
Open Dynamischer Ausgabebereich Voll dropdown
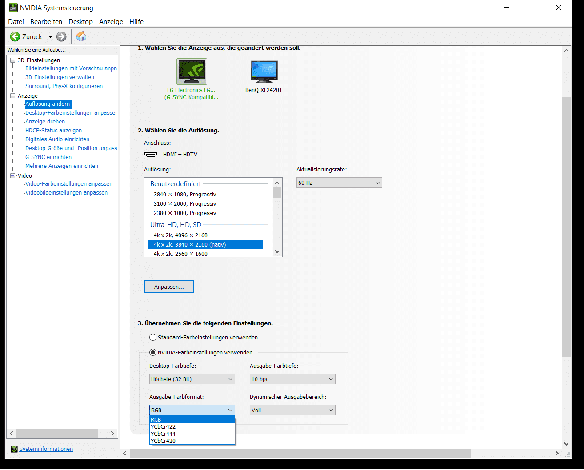pyautogui.click(x=292, y=410)
